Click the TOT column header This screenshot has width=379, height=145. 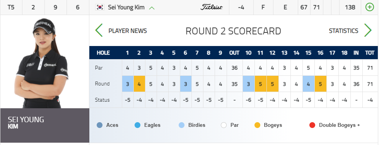pyautogui.click(x=370, y=53)
